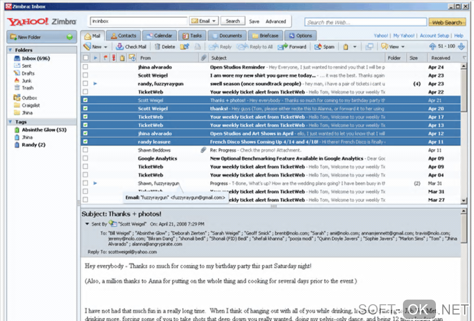Viewport: 474px width, 321px height.
Task: Sort by flag column header icon
Action: (x=105, y=58)
